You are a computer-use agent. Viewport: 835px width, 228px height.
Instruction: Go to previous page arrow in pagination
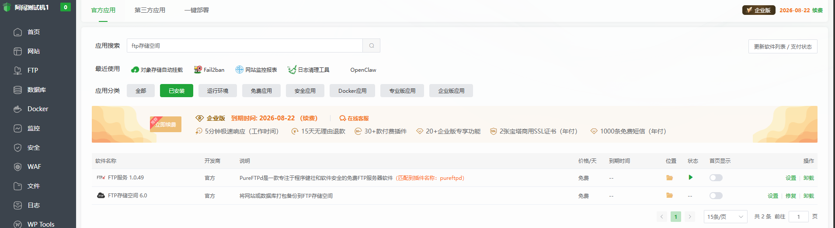[x=661, y=217]
